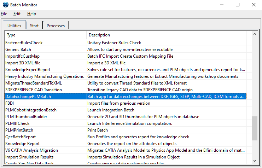
Task: Select the ImportIfcCustMap utility
Action: tap(125, 56)
